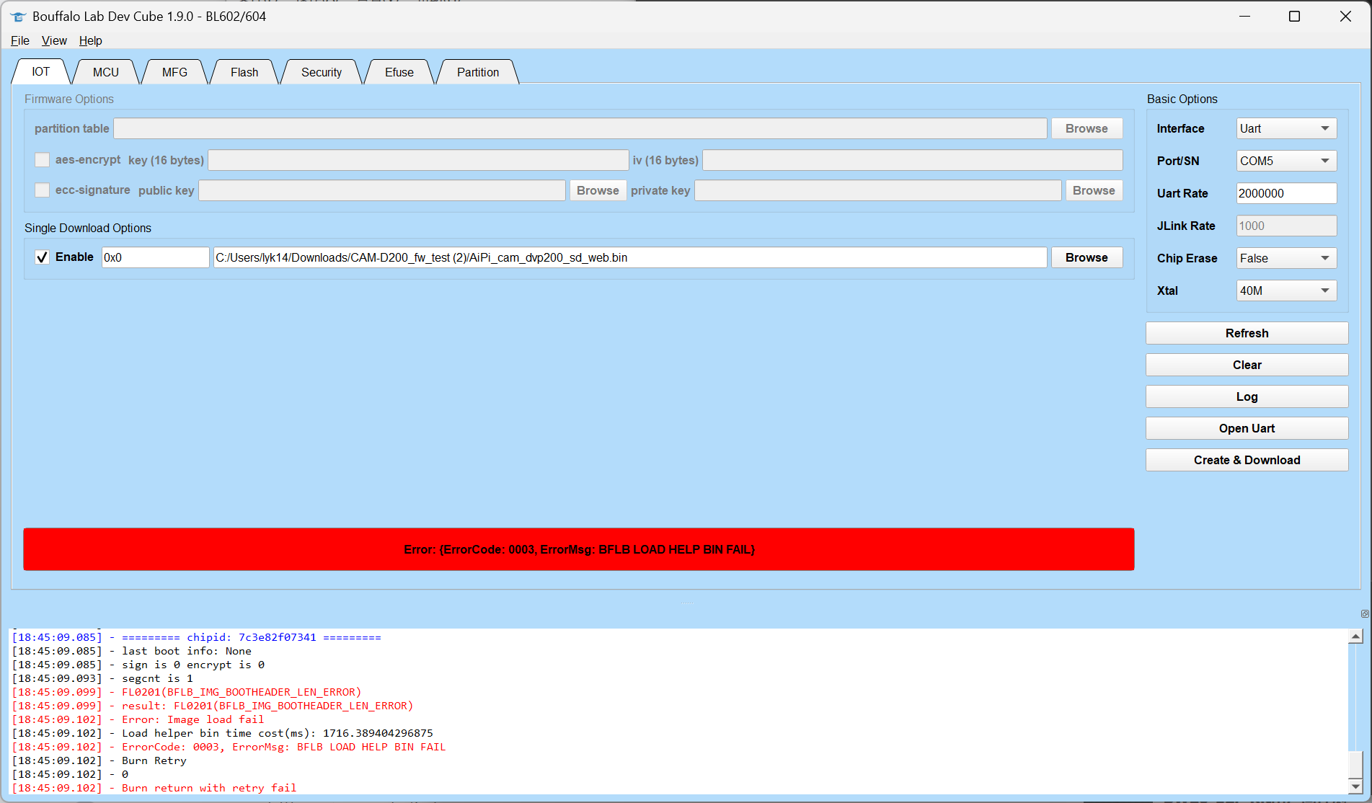
Task: Open the Interface dropdown showing Uart
Action: pyautogui.click(x=1286, y=128)
